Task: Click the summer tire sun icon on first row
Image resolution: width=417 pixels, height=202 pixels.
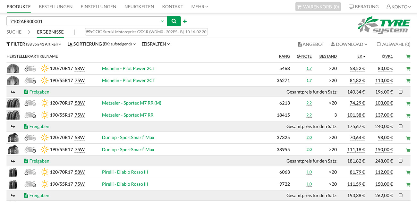Action: (x=44, y=68)
